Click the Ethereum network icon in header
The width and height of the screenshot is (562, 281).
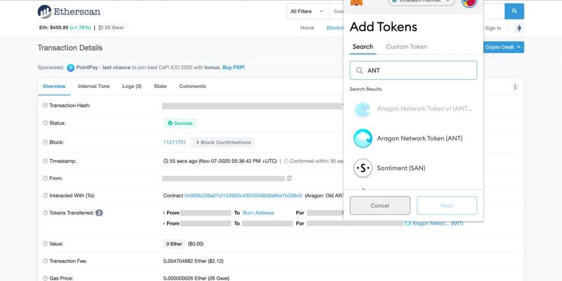519,28
